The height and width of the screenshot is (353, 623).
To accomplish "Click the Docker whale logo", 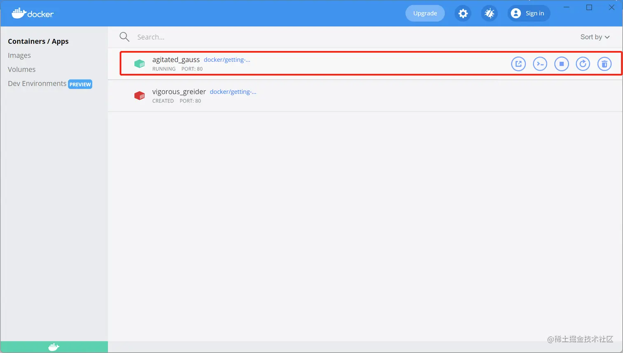I will click(33, 13).
